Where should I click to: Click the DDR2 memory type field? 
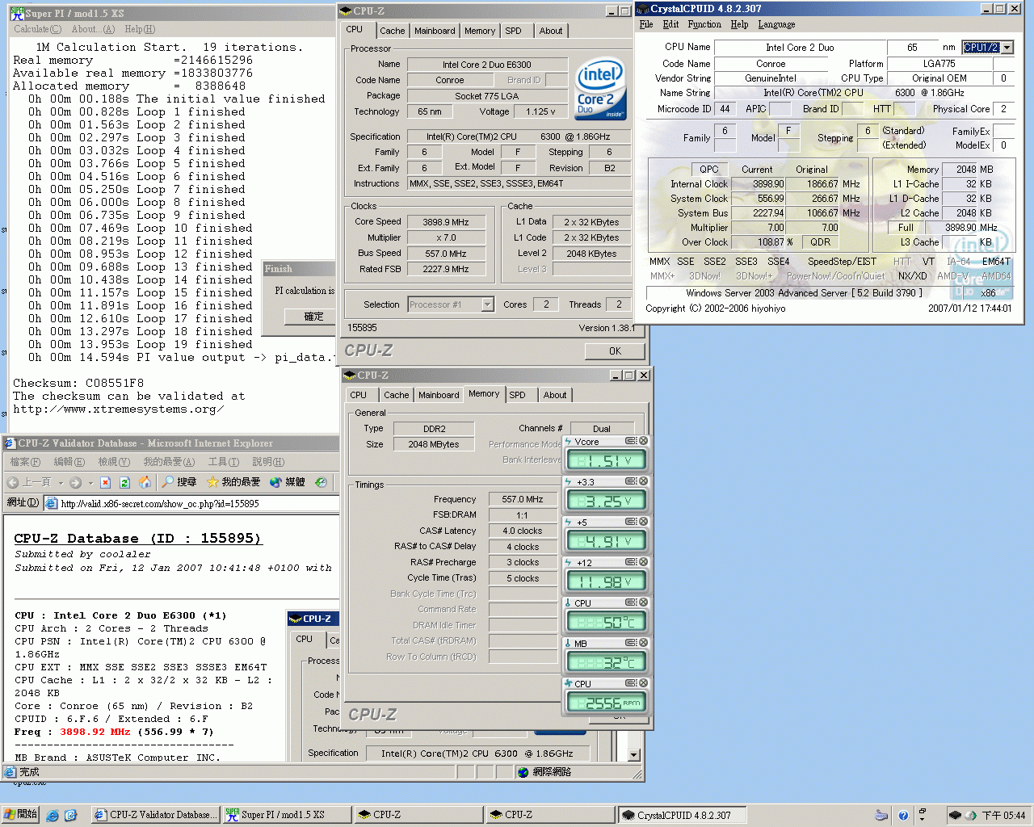click(434, 429)
